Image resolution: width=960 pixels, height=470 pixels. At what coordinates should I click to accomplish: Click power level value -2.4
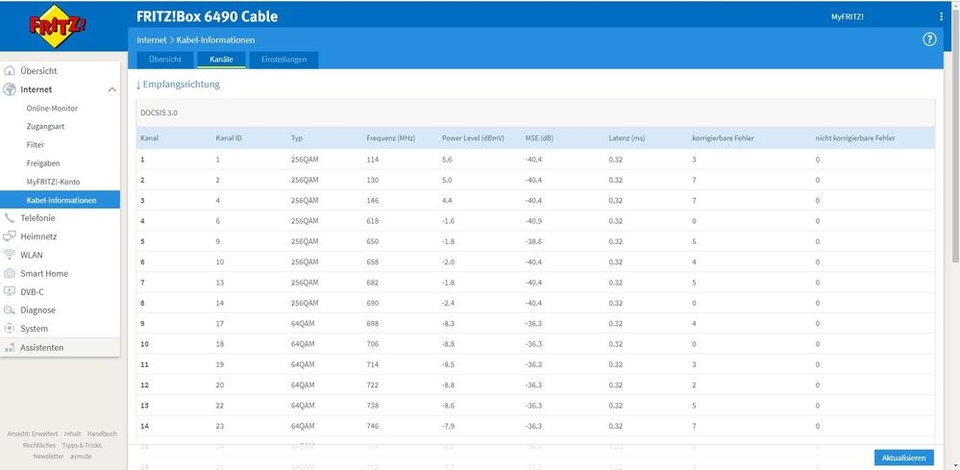tap(448, 303)
